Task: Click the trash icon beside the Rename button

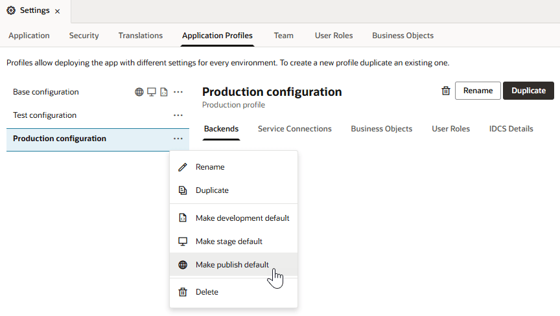Action: [446, 91]
